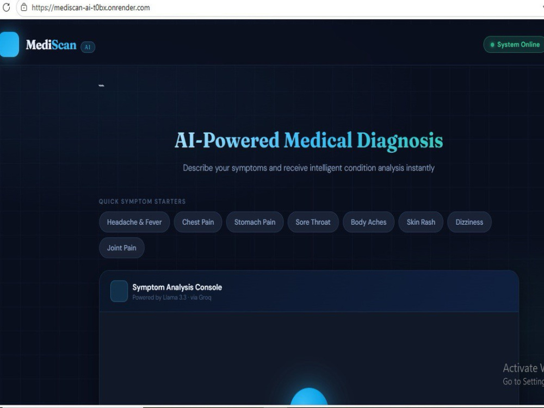
Task: Choose the Stomach Pain symptom chip
Action: [255, 222]
